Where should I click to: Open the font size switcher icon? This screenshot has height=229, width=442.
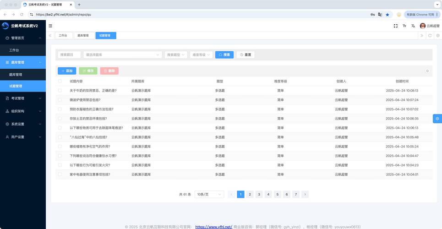(x=404, y=26)
